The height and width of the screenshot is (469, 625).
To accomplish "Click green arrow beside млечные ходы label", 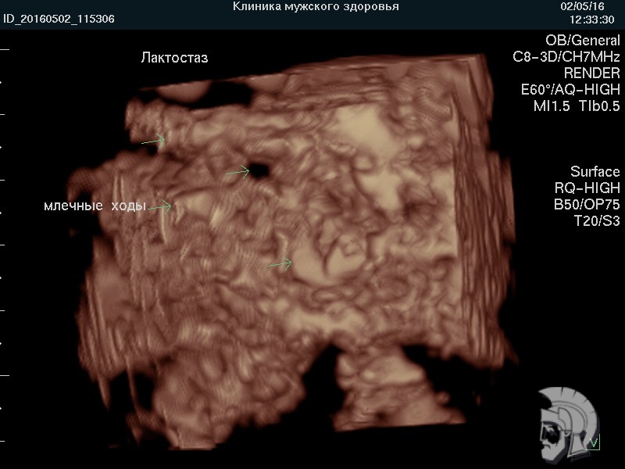I will 161,207.
